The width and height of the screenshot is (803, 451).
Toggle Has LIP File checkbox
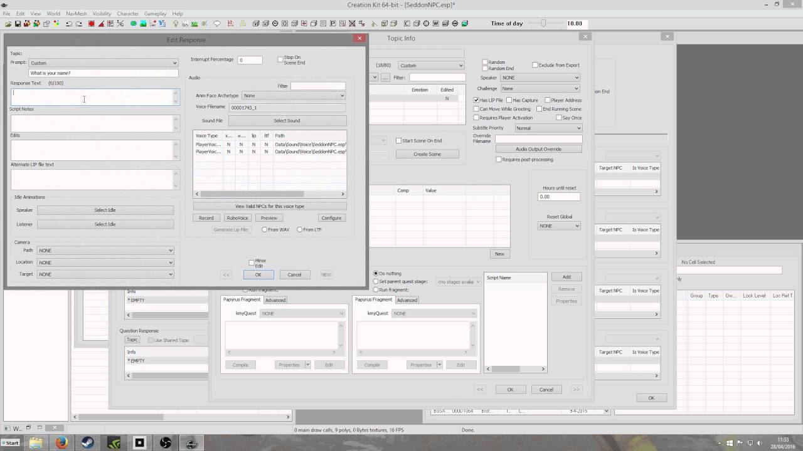tap(477, 100)
